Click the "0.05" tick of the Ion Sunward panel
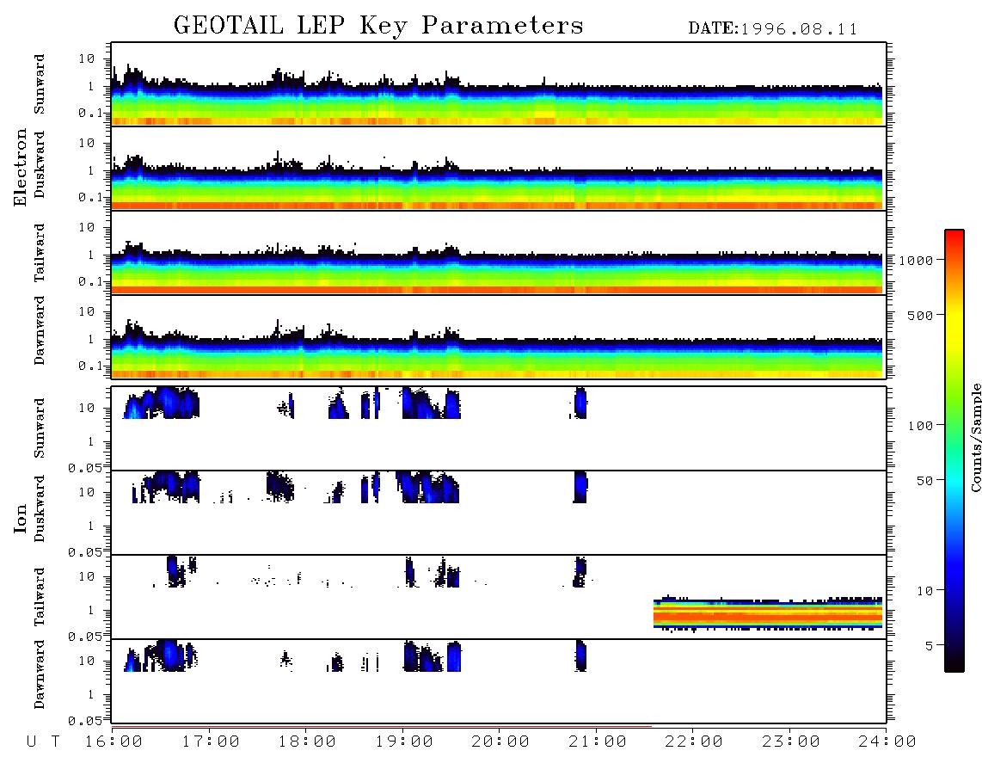982x757 pixels. [x=84, y=468]
